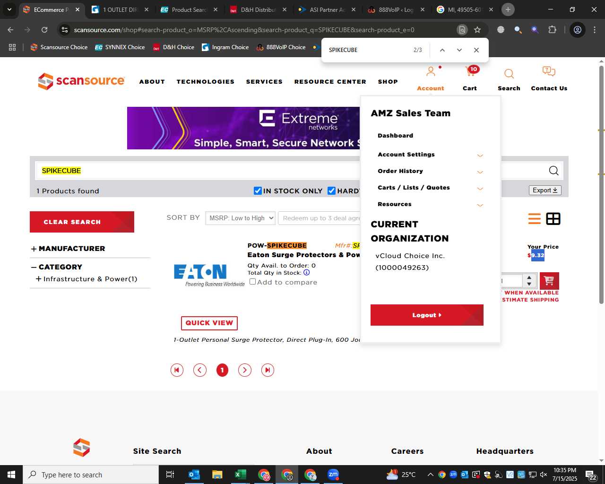Screen dimensions: 605x484
Task: Find previous match in find bar
Action: pyautogui.click(x=442, y=50)
